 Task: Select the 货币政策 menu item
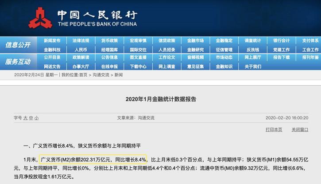(109, 41)
